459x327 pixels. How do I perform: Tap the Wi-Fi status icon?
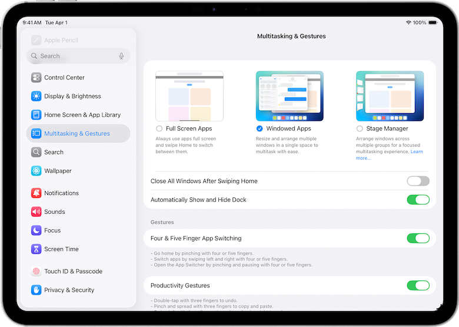[408, 22]
